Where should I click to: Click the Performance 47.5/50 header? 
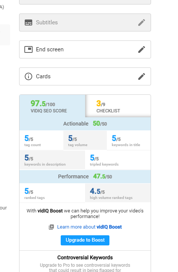click(x=85, y=176)
